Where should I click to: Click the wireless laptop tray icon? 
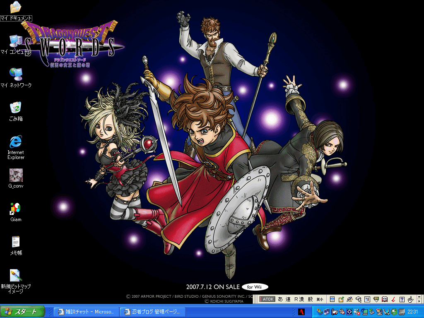pos(364,312)
